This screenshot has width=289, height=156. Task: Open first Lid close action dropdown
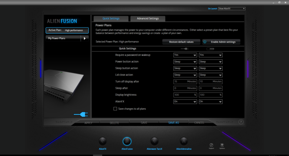tap(185, 75)
